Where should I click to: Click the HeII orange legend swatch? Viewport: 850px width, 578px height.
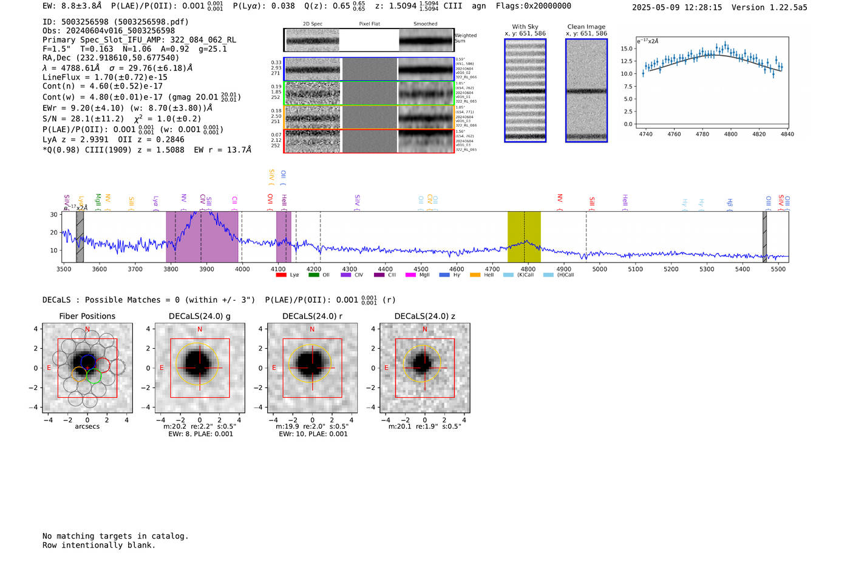point(475,275)
